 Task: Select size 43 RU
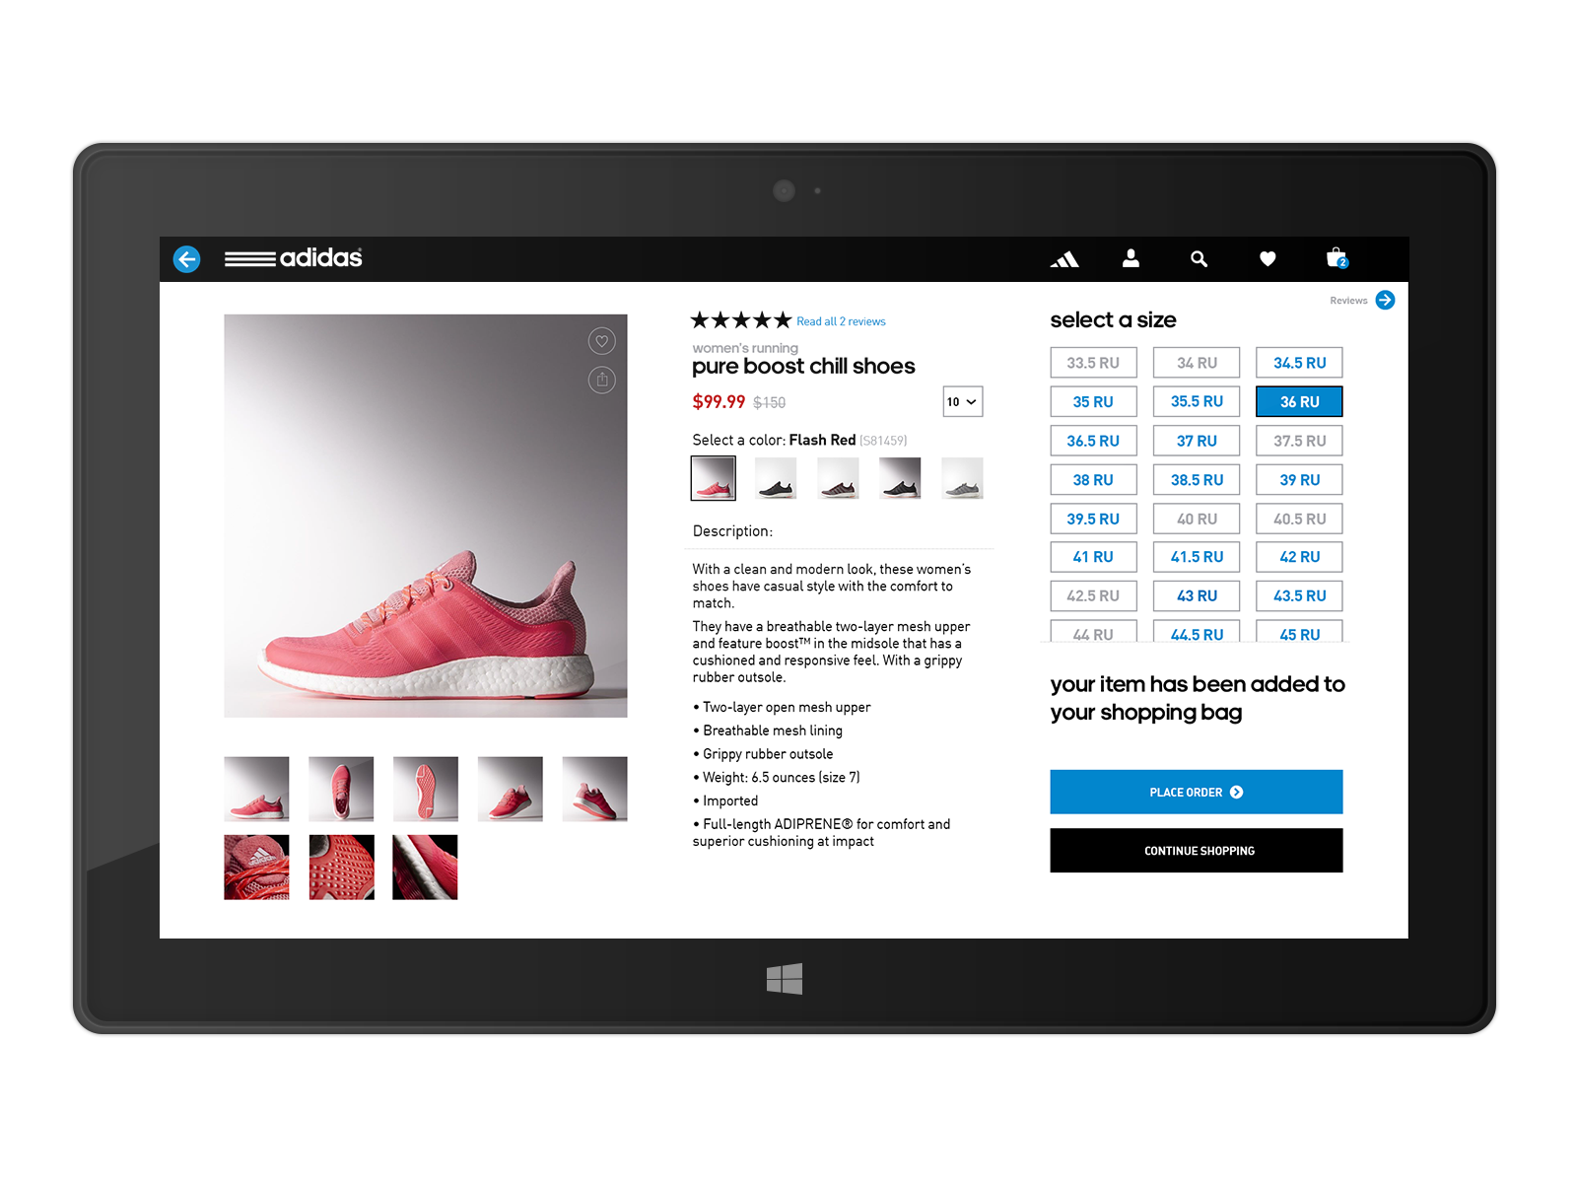click(1197, 595)
